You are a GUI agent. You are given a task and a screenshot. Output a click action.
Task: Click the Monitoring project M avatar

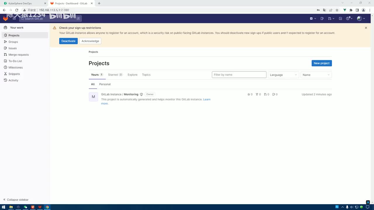pos(93,97)
